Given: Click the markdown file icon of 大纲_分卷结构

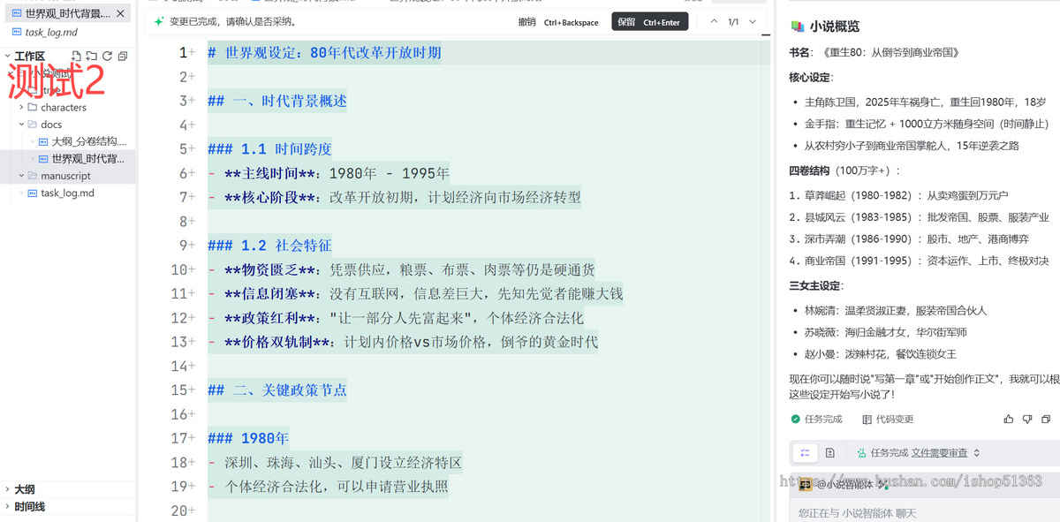Looking at the screenshot, I should point(43,141).
